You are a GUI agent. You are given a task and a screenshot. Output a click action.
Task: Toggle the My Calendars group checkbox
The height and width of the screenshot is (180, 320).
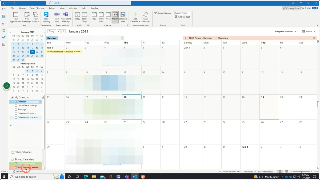(13, 98)
